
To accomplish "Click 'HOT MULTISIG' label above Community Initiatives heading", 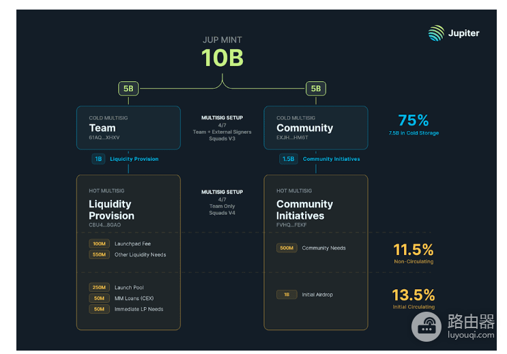I will [294, 191].
